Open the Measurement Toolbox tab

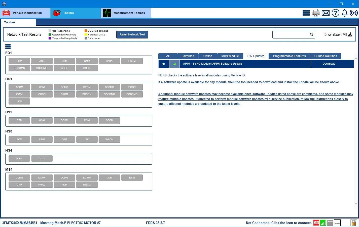[126, 13]
